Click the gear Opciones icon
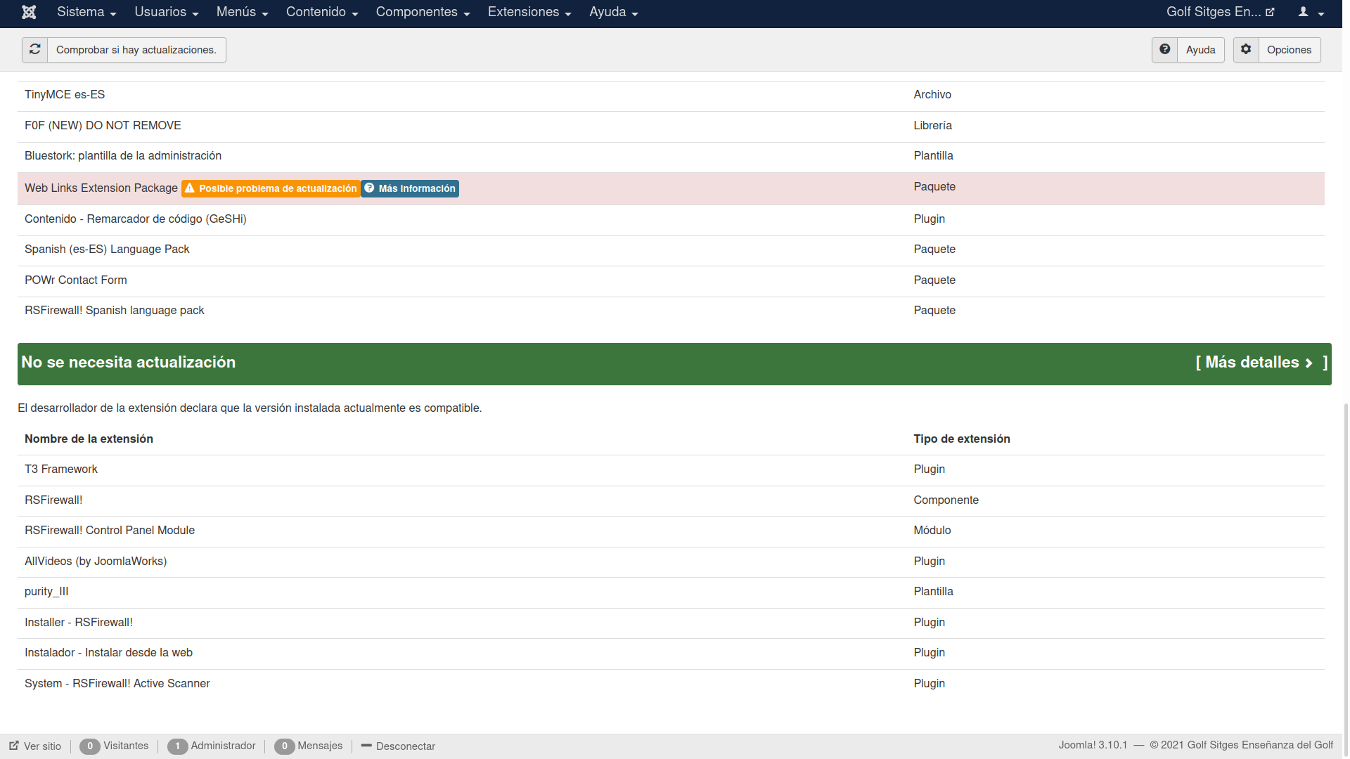This screenshot has height=759, width=1350. pos(1246,49)
